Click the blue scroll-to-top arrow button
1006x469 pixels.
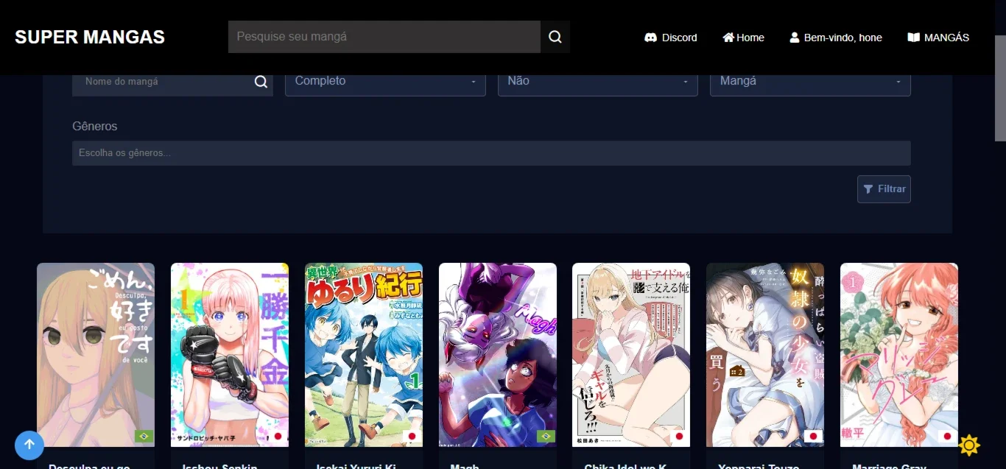tap(29, 445)
